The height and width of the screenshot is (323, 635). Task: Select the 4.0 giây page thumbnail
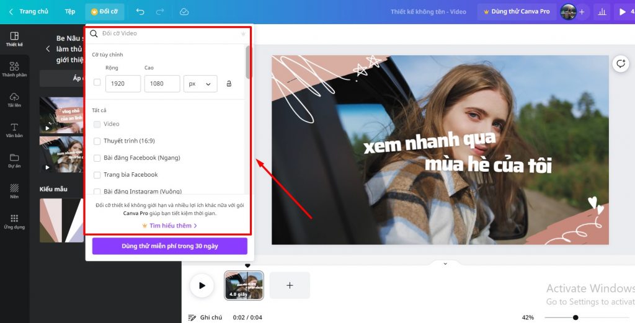244,285
